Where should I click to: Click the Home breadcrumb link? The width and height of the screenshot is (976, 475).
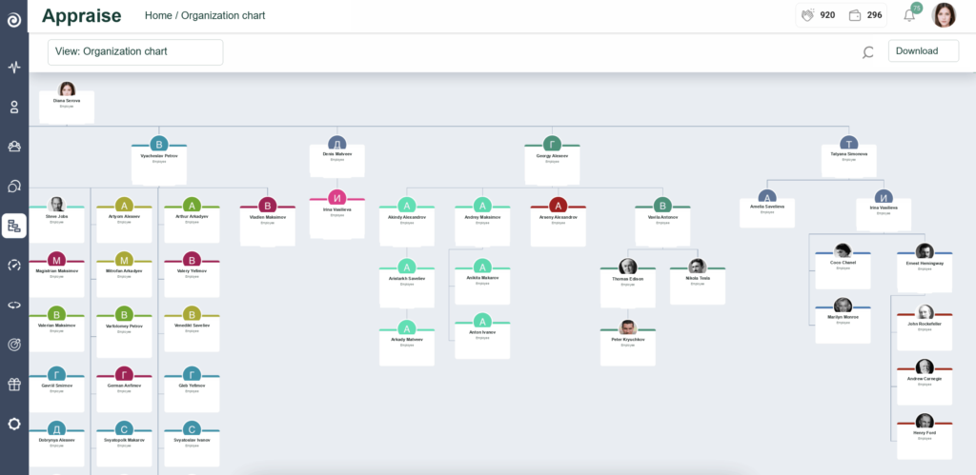[x=158, y=15]
